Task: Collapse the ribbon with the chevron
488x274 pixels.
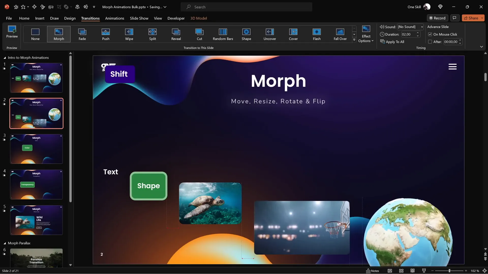Action: click(x=481, y=47)
